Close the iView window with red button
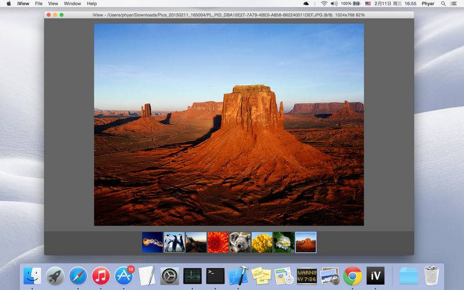Screen dimensions: 464x290 pos(49,15)
